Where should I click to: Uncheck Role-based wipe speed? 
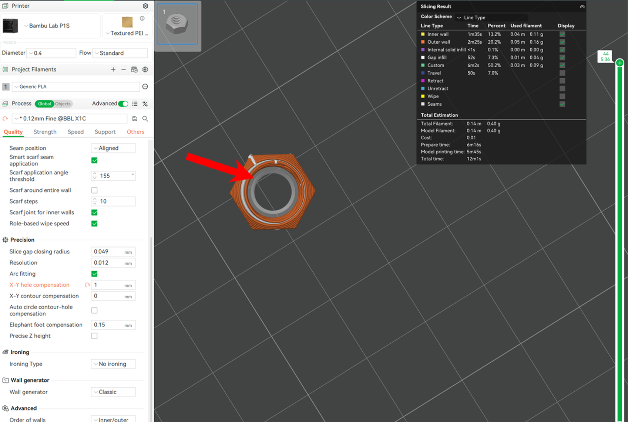coord(94,224)
